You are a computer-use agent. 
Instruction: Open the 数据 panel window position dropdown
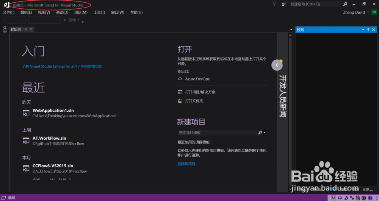point(363,30)
